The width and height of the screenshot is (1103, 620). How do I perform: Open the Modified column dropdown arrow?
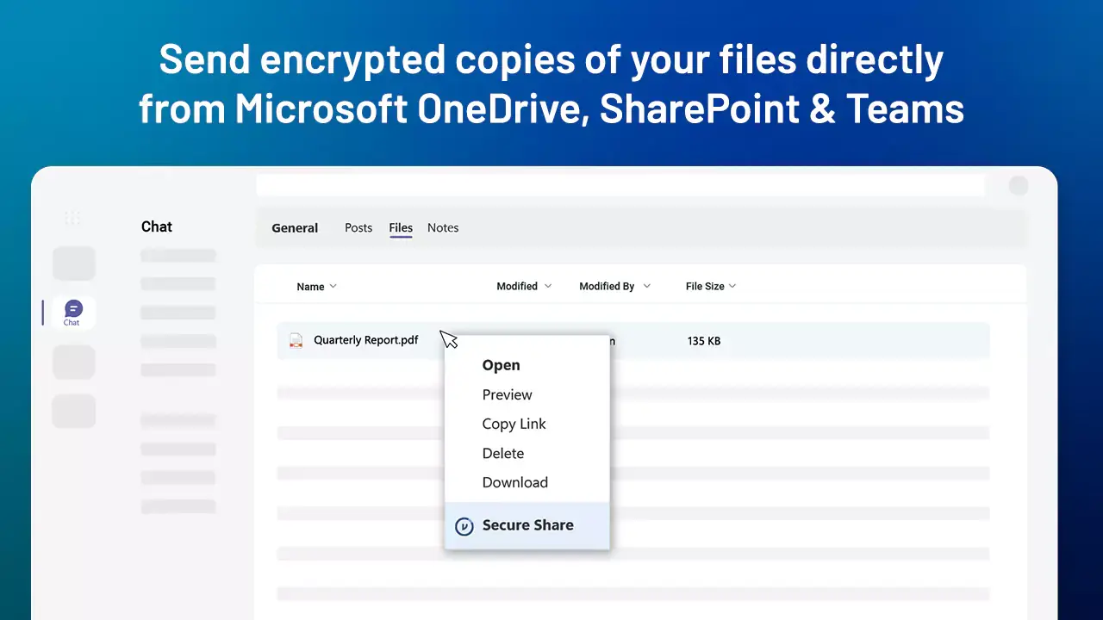[547, 287]
